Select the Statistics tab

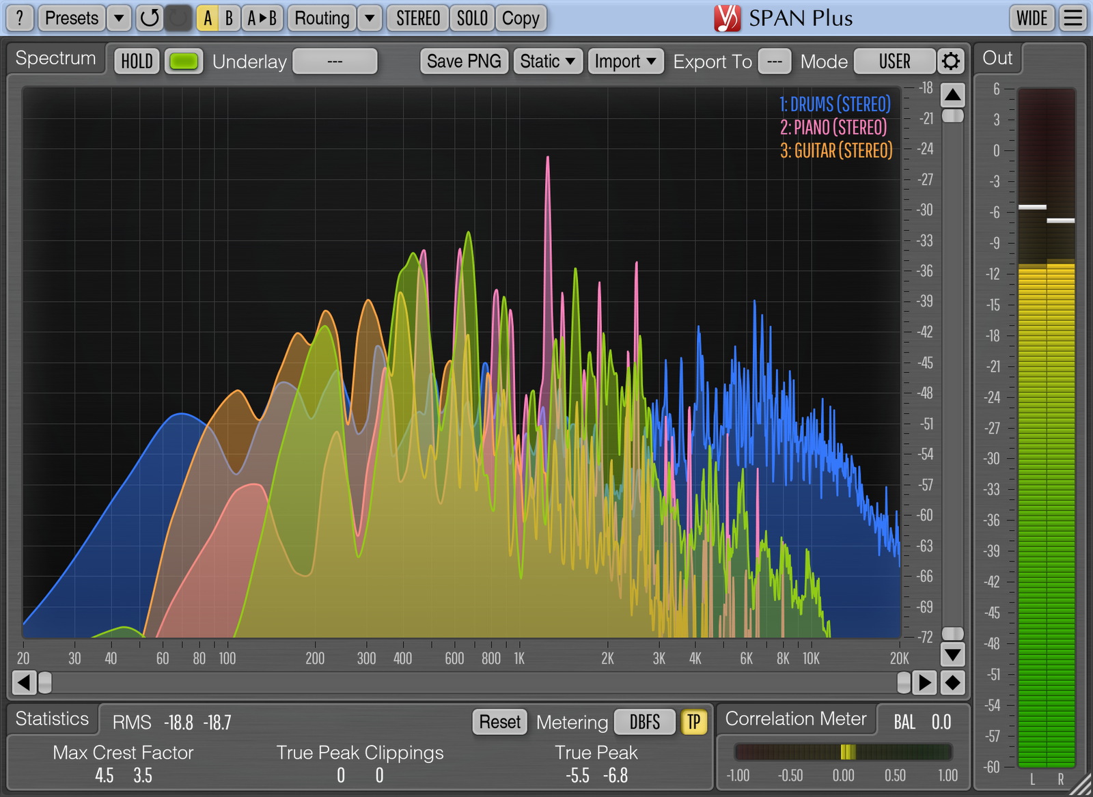tap(52, 719)
